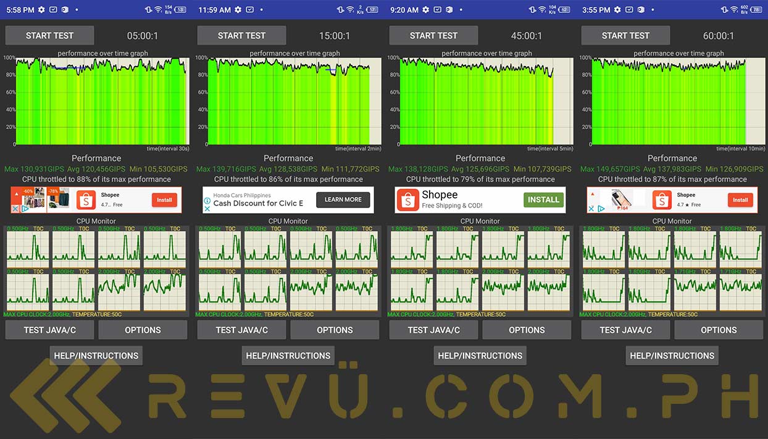Tap the 15:00:1 timer text
Viewport: 768px width, 439px height.
coord(335,36)
